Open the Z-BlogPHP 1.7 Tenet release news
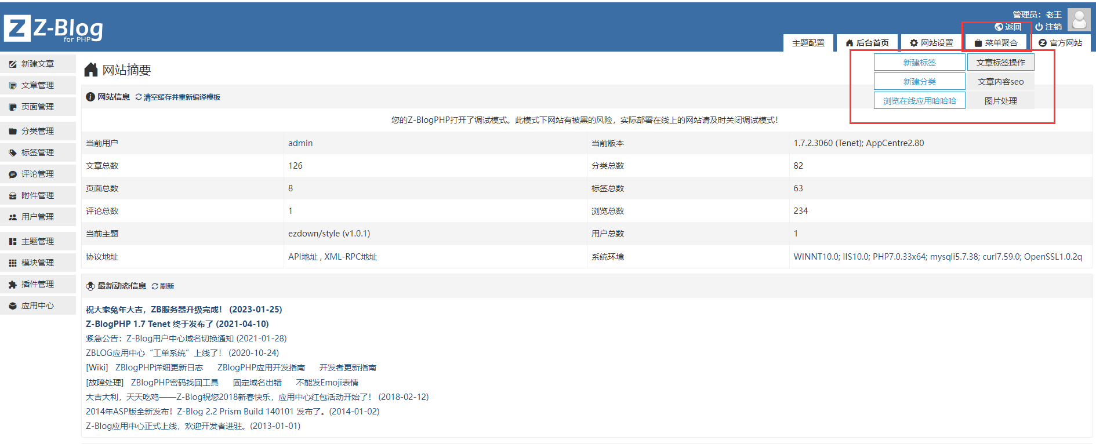The width and height of the screenshot is (1096, 444). [177, 324]
